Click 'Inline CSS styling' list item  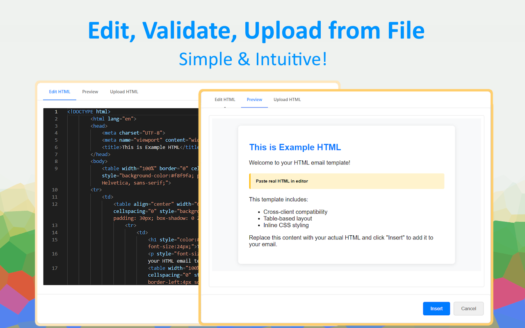pos(286,225)
